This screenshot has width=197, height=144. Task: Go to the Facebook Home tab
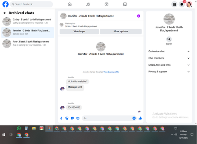[x=70, y=4]
